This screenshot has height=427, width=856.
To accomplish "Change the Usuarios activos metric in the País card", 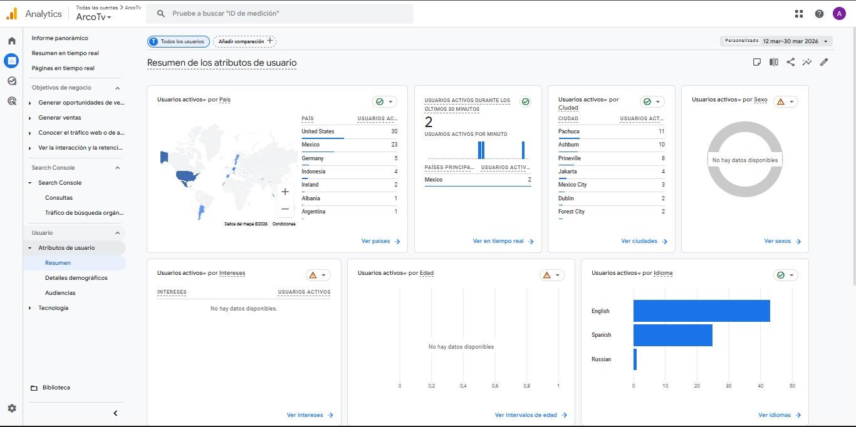I will point(182,100).
